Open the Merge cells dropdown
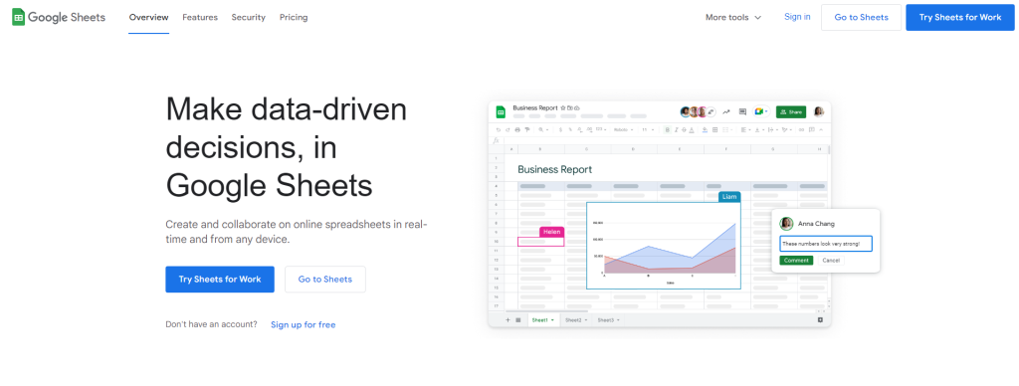 point(727,130)
